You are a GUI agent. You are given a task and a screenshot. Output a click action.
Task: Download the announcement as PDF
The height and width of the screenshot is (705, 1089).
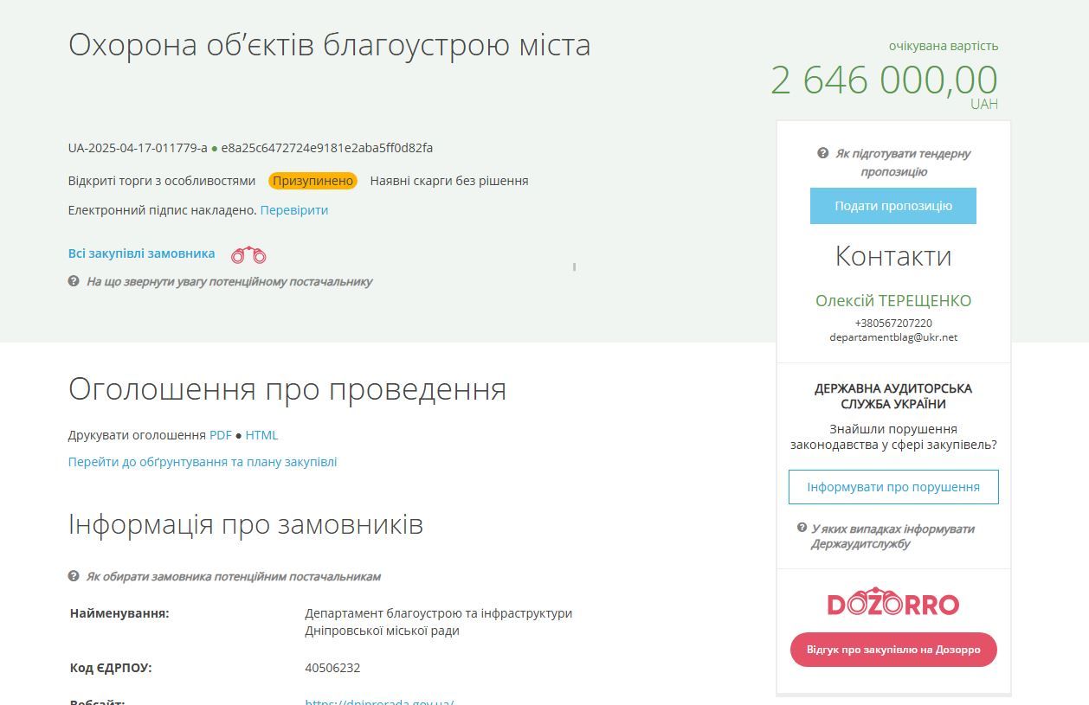[x=219, y=435]
